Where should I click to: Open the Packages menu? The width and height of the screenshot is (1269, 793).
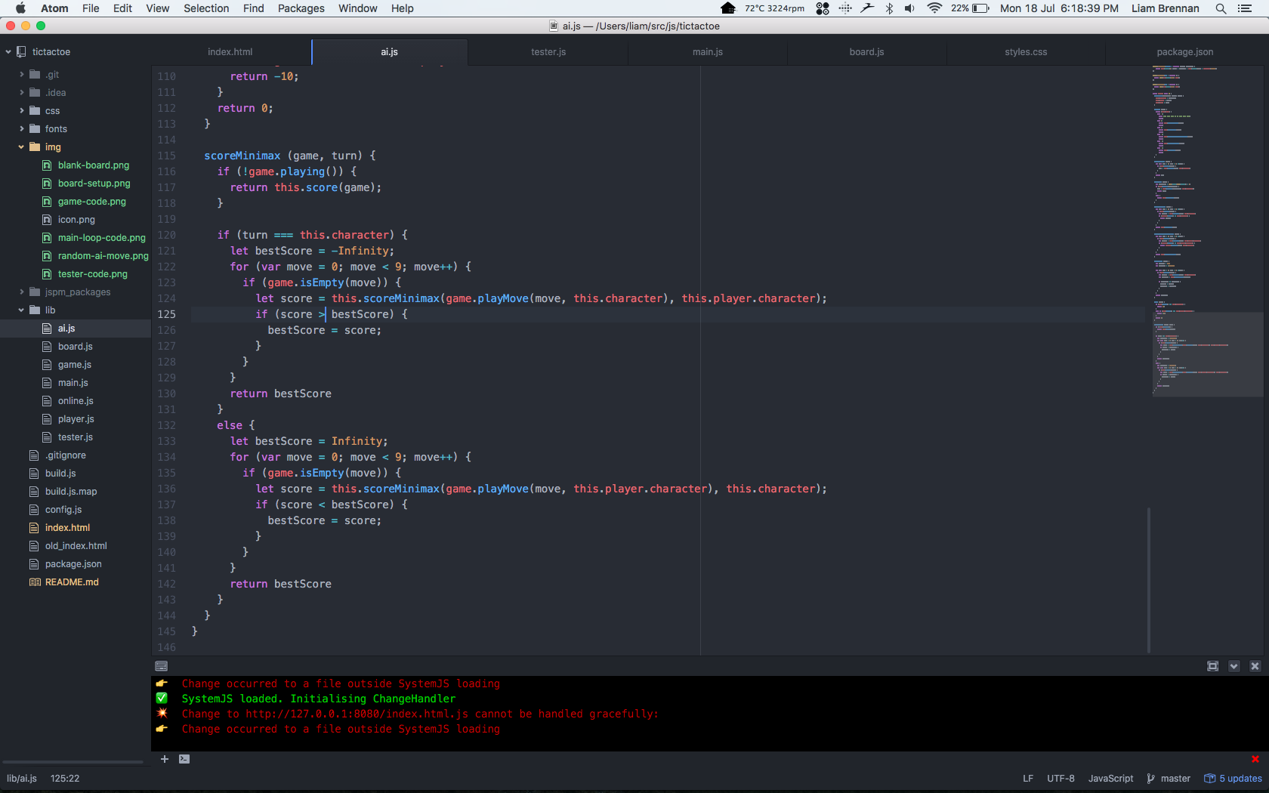pos(301,8)
